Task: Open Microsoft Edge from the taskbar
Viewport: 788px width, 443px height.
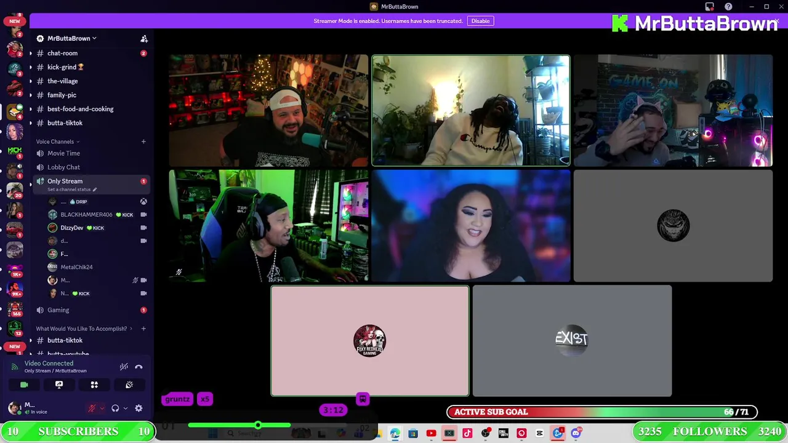Action: 395,434
